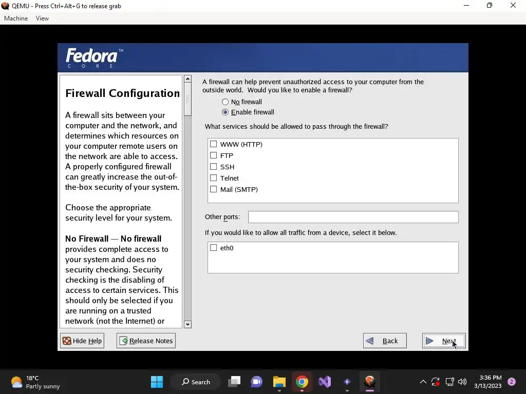
Task: Click the QEMU title bar icon
Action: click(x=5, y=6)
